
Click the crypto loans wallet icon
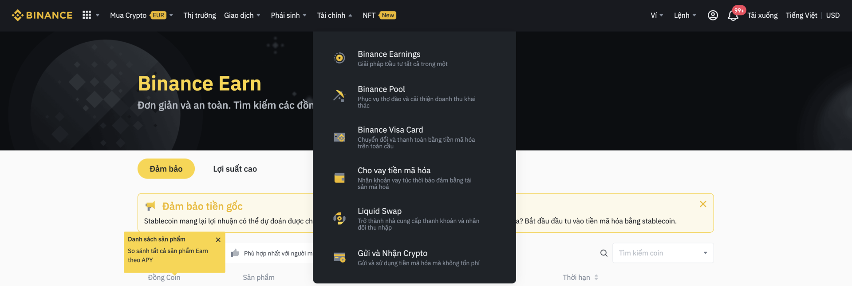pyautogui.click(x=339, y=178)
